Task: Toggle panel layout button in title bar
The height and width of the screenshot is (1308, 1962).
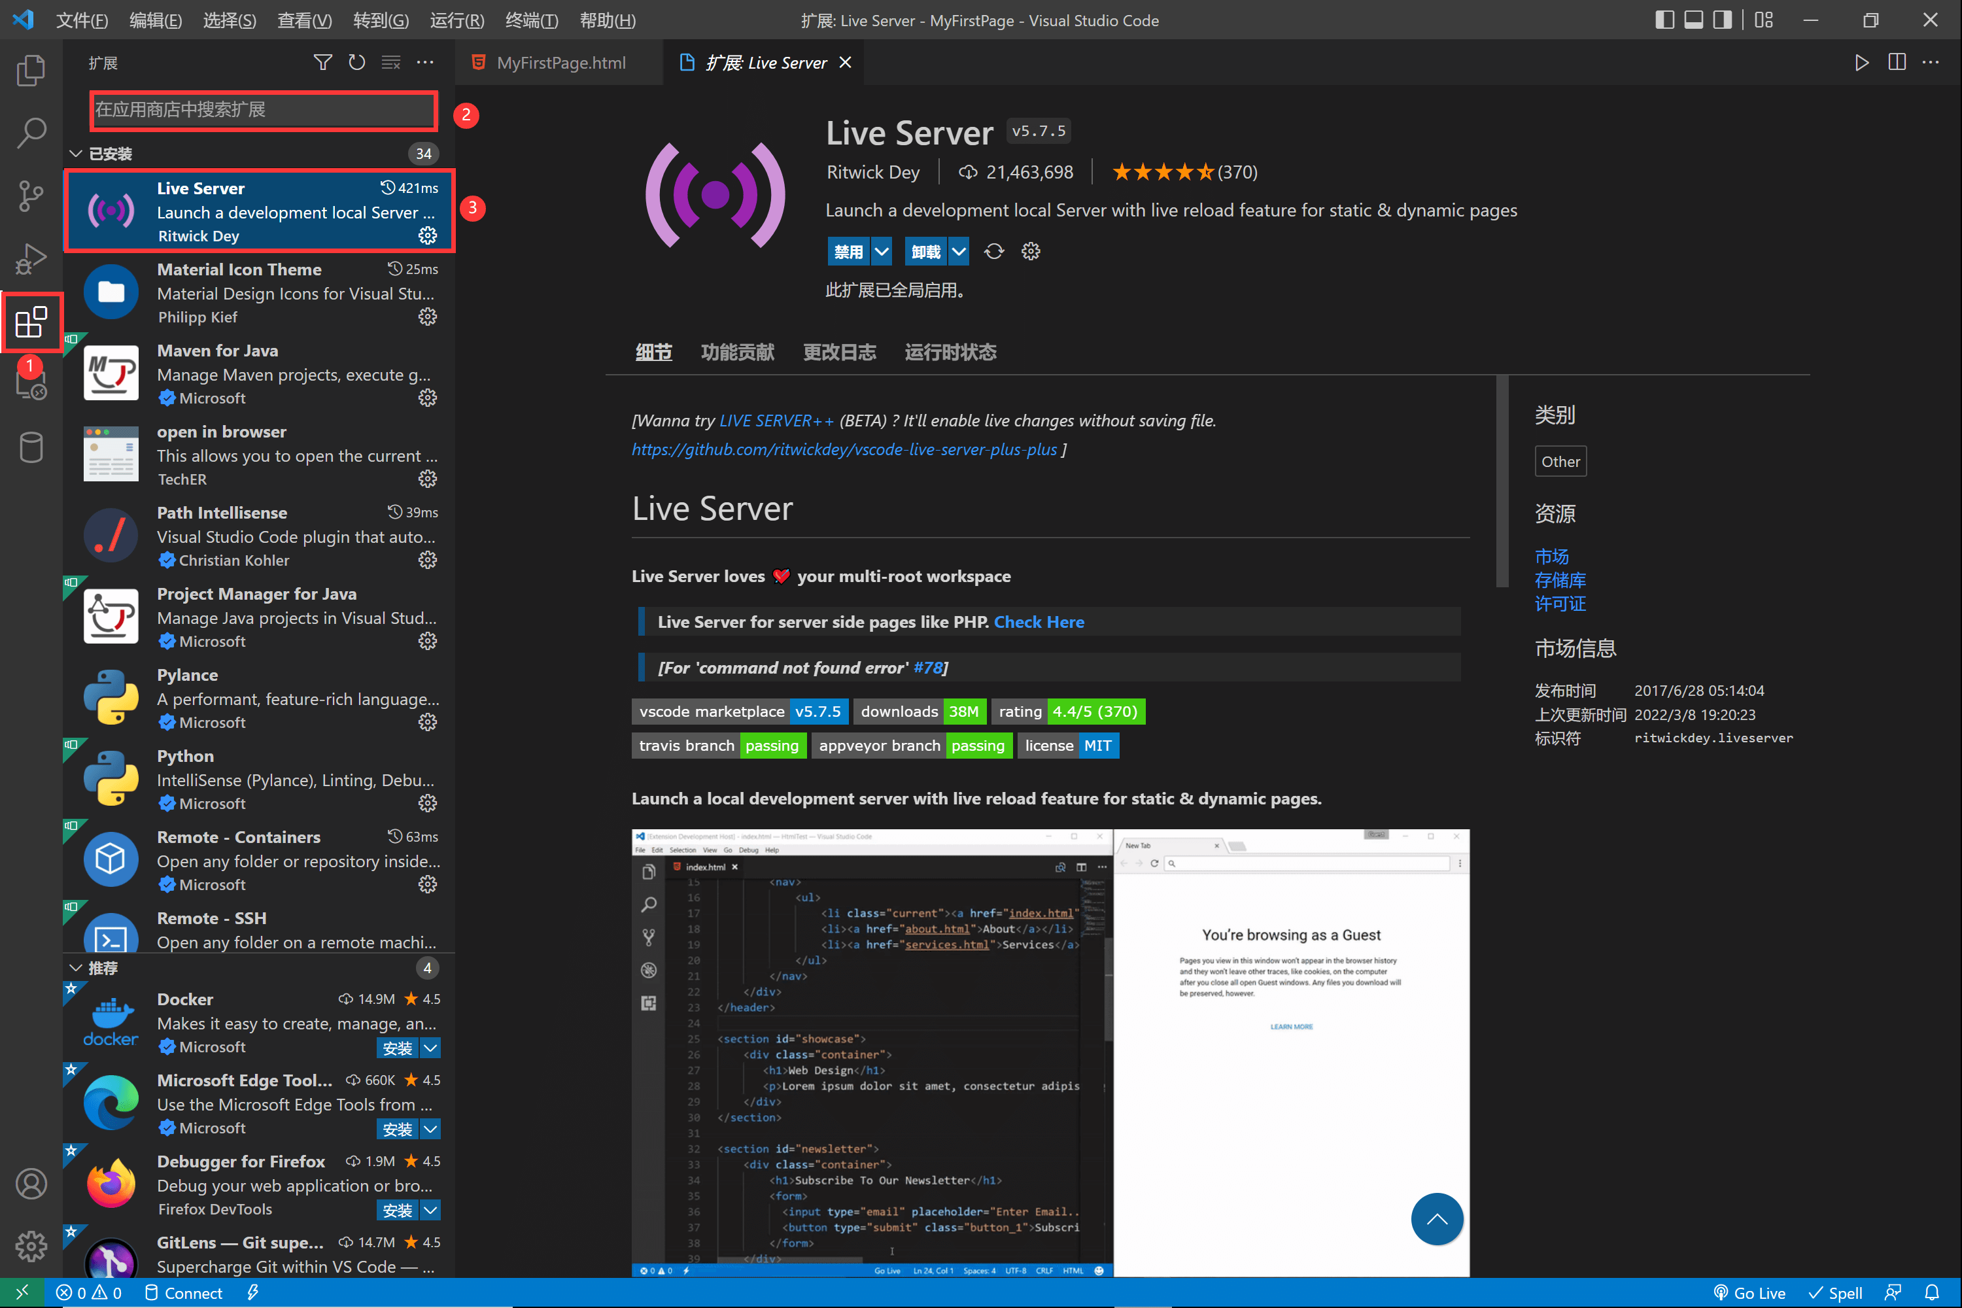Action: pos(1693,20)
